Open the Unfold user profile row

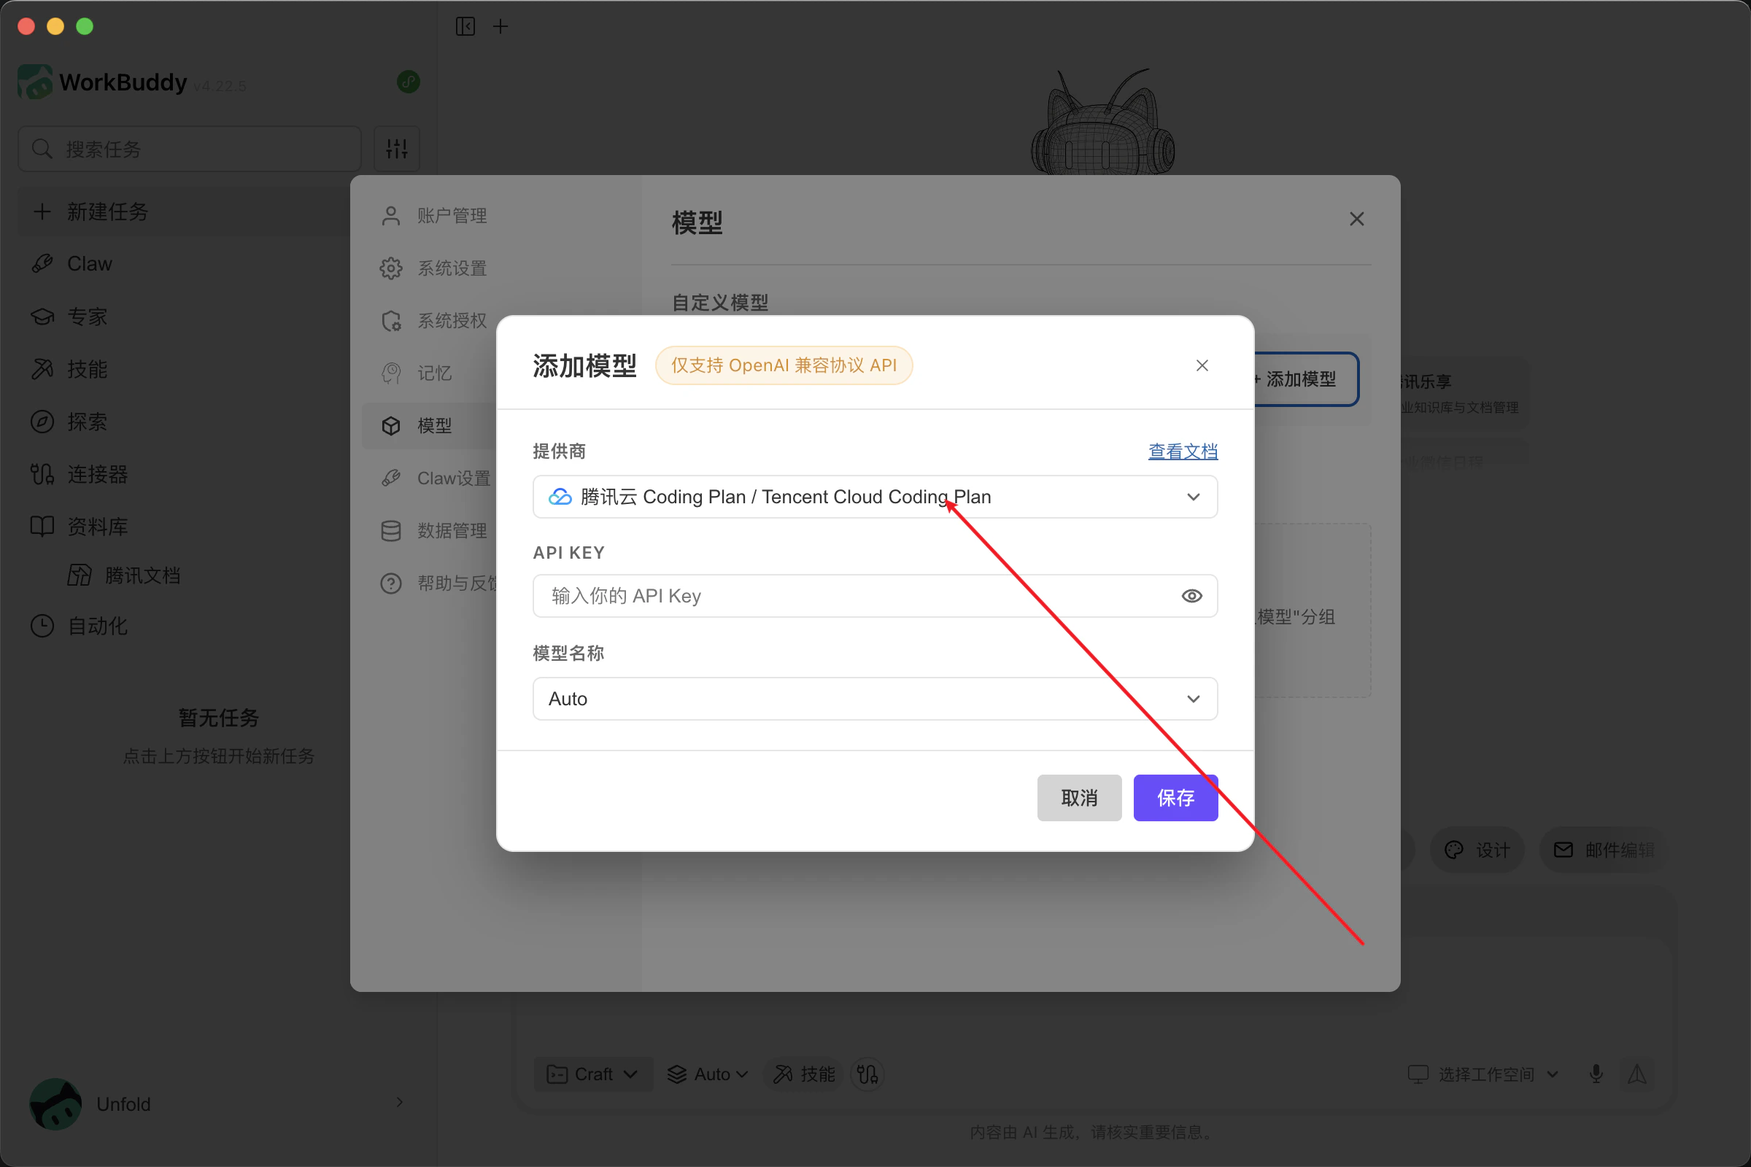pos(218,1104)
